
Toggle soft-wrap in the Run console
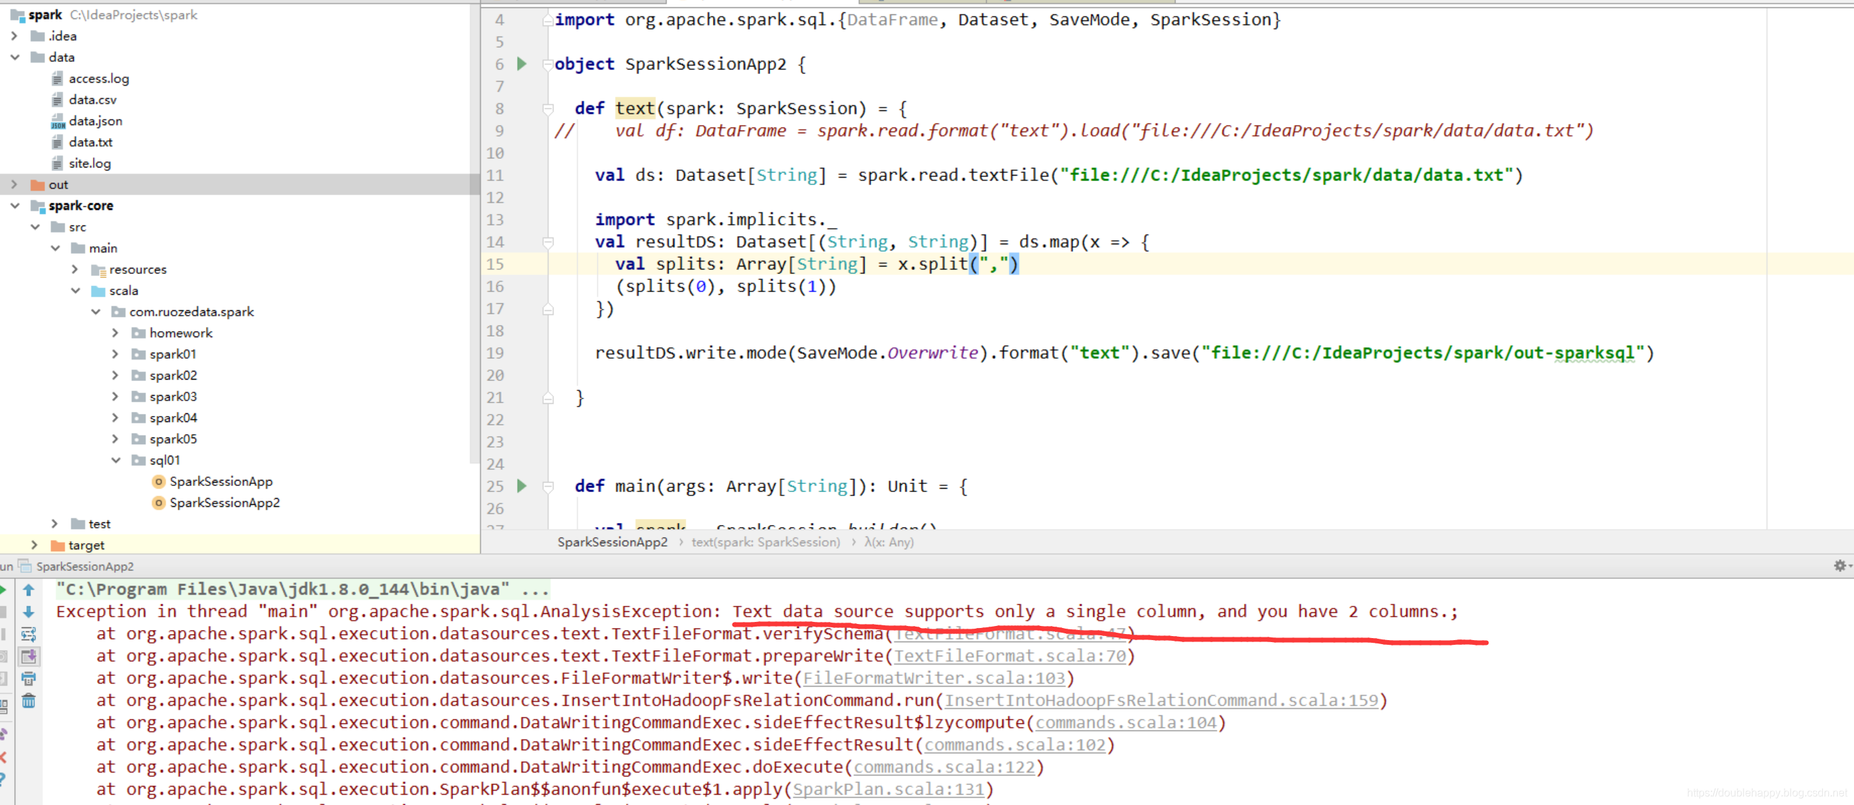pyautogui.click(x=29, y=635)
